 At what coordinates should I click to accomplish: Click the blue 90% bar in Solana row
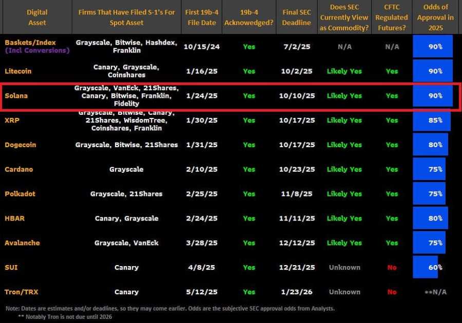coord(433,96)
